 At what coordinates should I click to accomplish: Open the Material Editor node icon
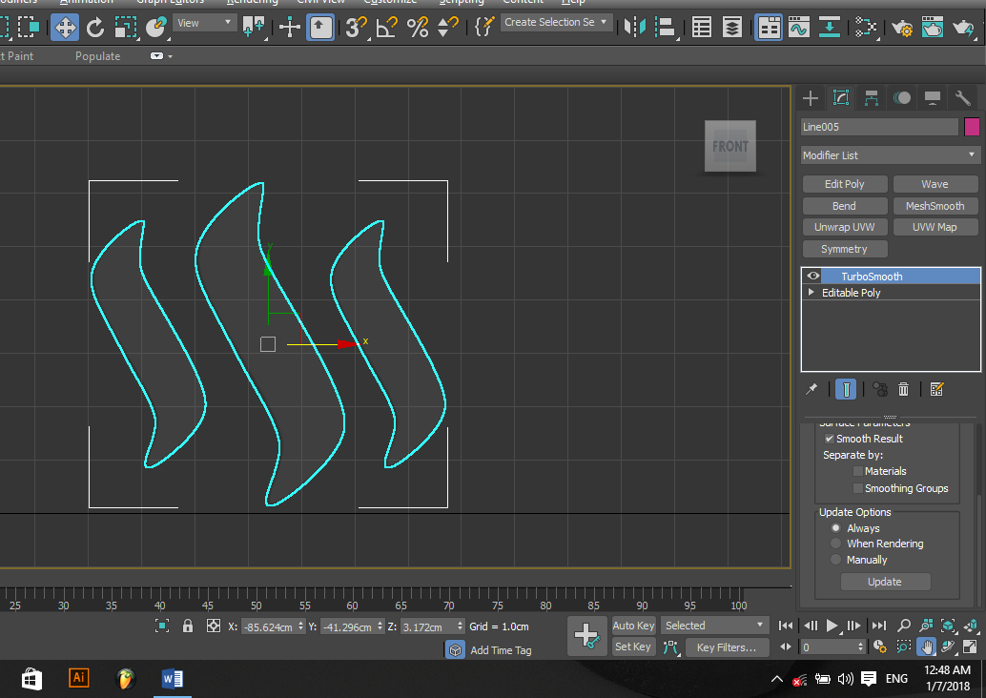pyautogui.click(x=866, y=27)
